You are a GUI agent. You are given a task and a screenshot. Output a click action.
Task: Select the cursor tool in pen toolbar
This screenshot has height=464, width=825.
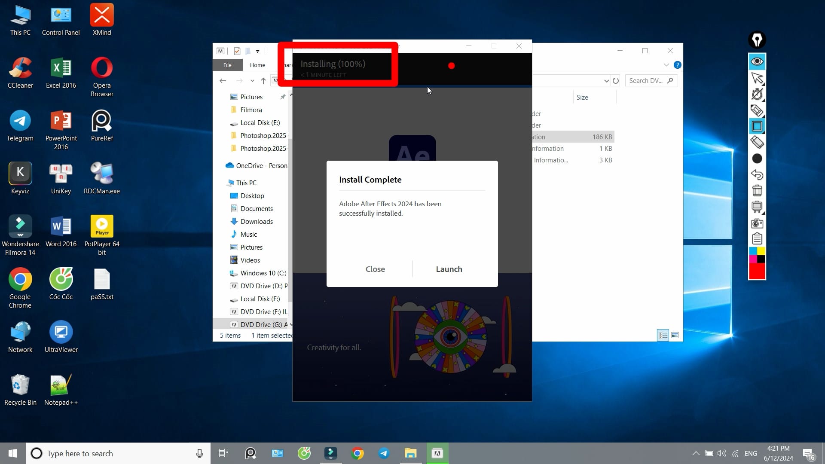coord(757,78)
